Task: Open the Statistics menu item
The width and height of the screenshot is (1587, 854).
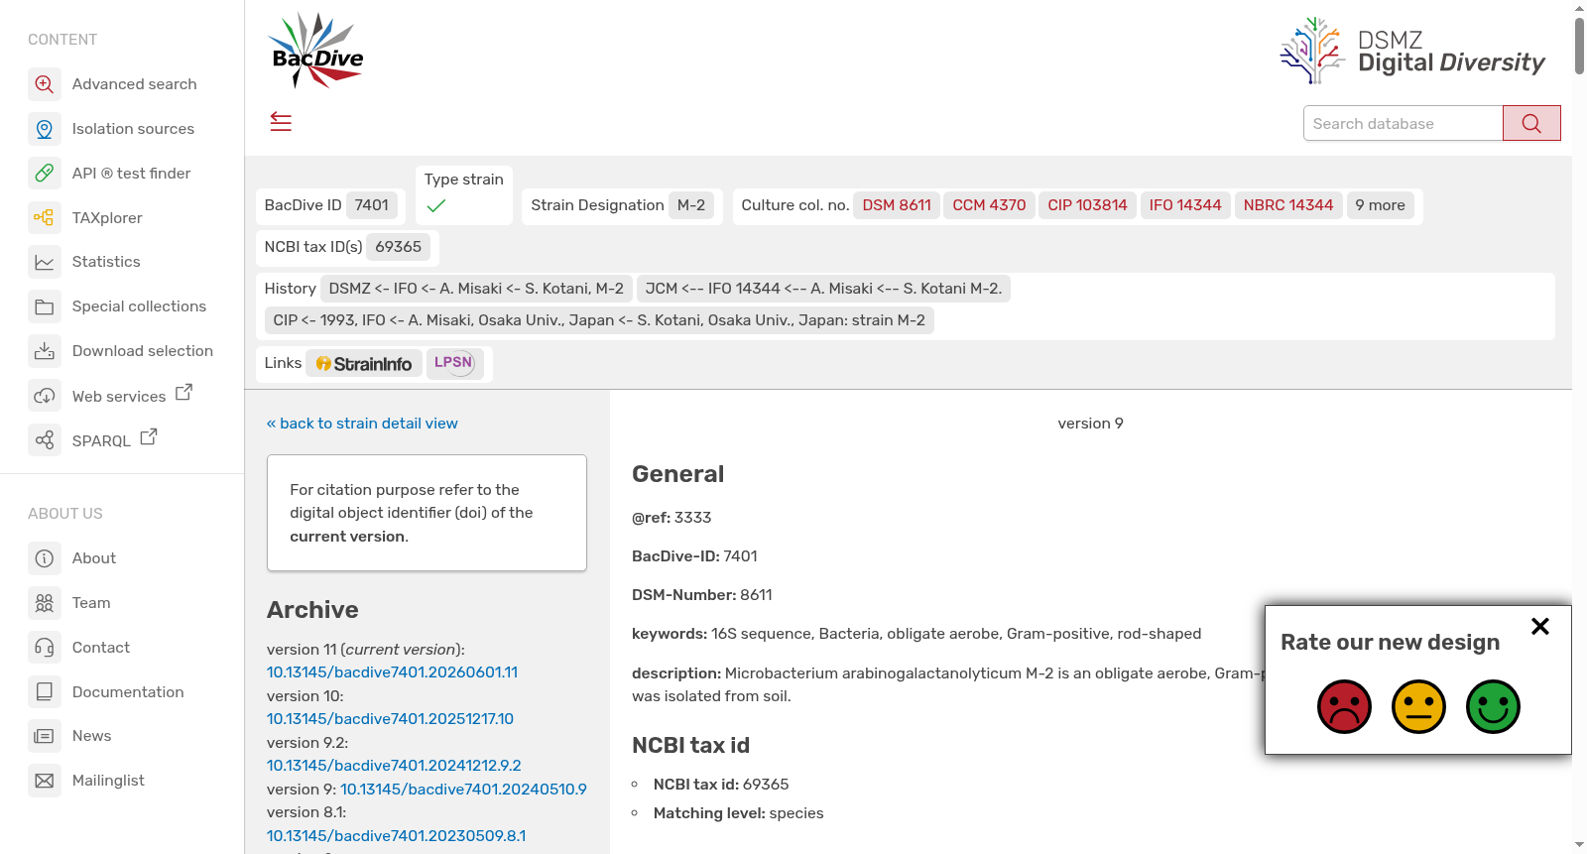Action: pyautogui.click(x=106, y=262)
